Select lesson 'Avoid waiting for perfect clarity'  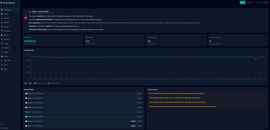coord(207,98)
